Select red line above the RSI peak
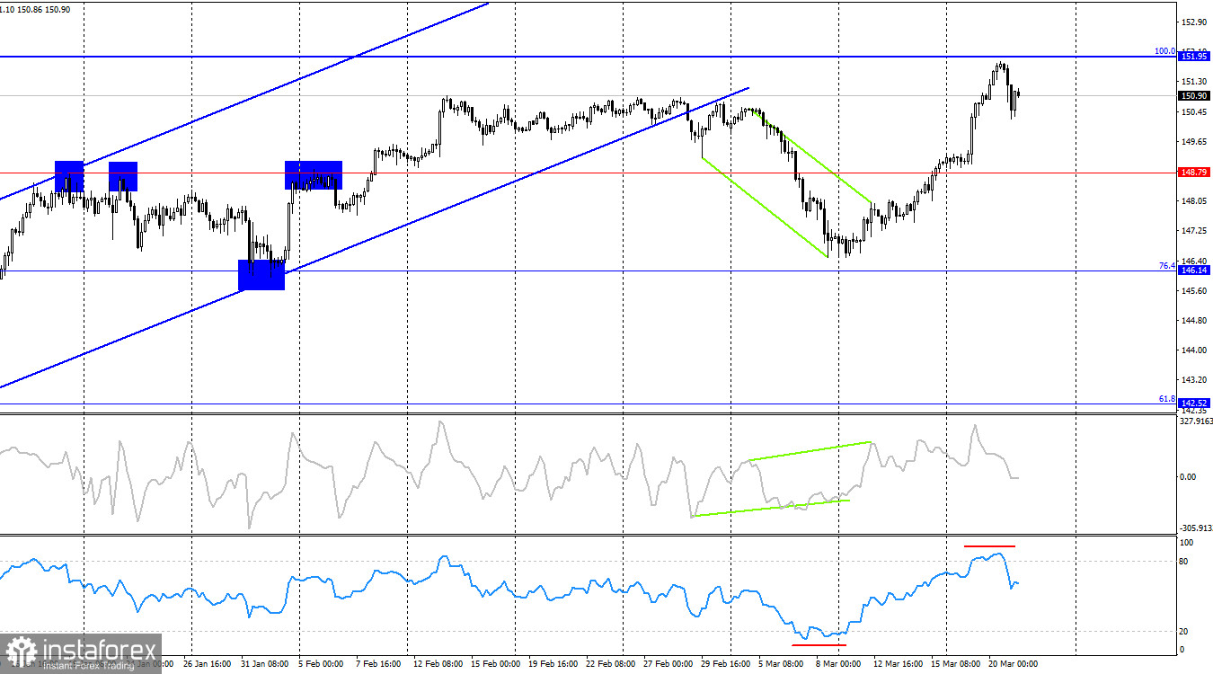This screenshot has width=1213, height=674. click(x=989, y=545)
